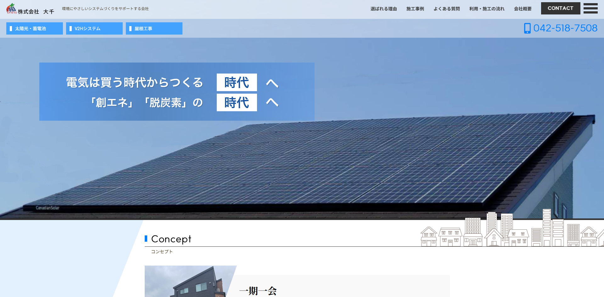Open the 選ばれる理由 menu item
Viewport: 604px width, 297px height.
click(383, 9)
